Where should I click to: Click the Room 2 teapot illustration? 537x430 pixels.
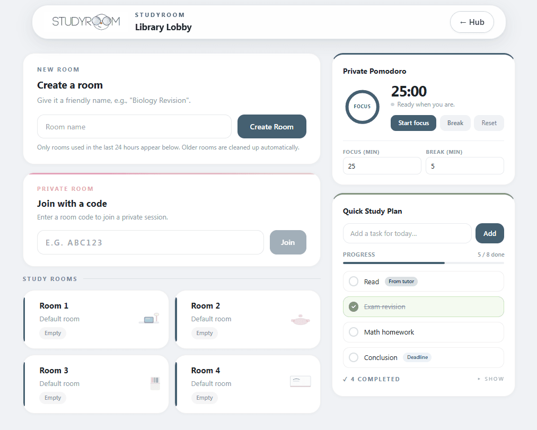(301, 320)
